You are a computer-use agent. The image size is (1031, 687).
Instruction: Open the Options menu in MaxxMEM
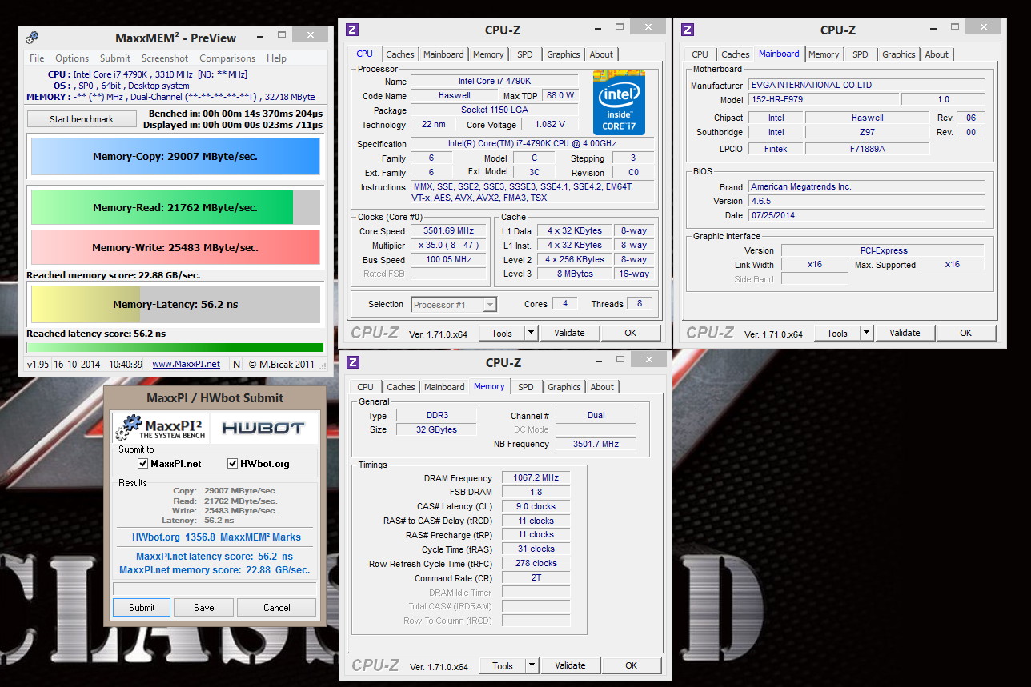(x=72, y=58)
